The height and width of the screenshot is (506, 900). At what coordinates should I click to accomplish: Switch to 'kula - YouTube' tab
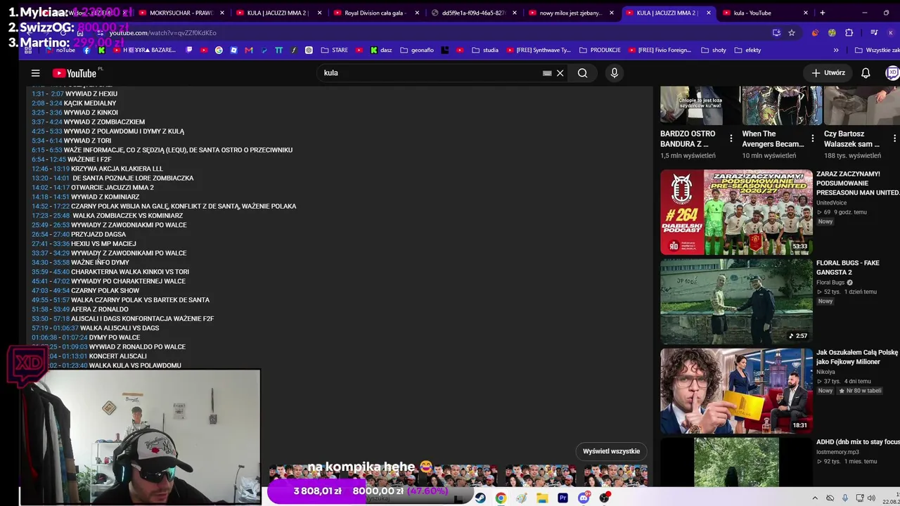(x=765, y=13)
